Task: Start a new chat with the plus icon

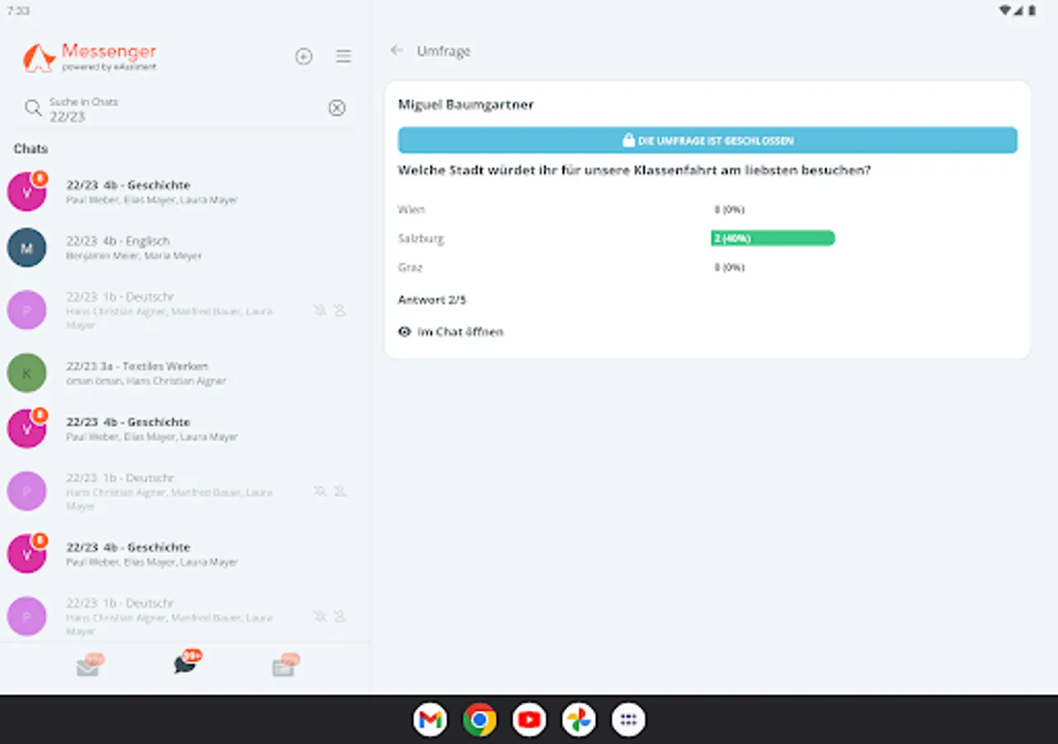Action: (304, 56)
